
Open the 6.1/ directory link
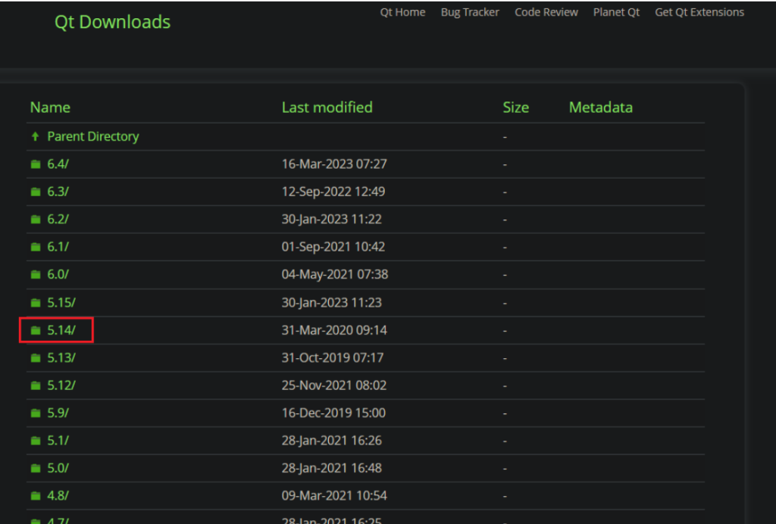tap(58, 247)
